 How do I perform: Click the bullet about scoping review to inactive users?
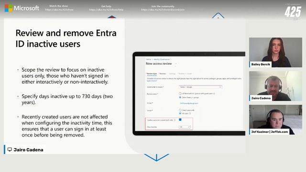pyautogui.click(x=65, y=75)
